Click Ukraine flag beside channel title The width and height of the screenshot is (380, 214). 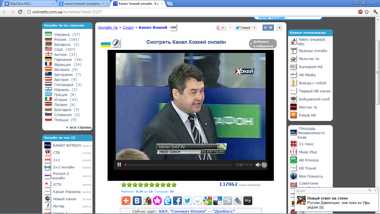106,45
